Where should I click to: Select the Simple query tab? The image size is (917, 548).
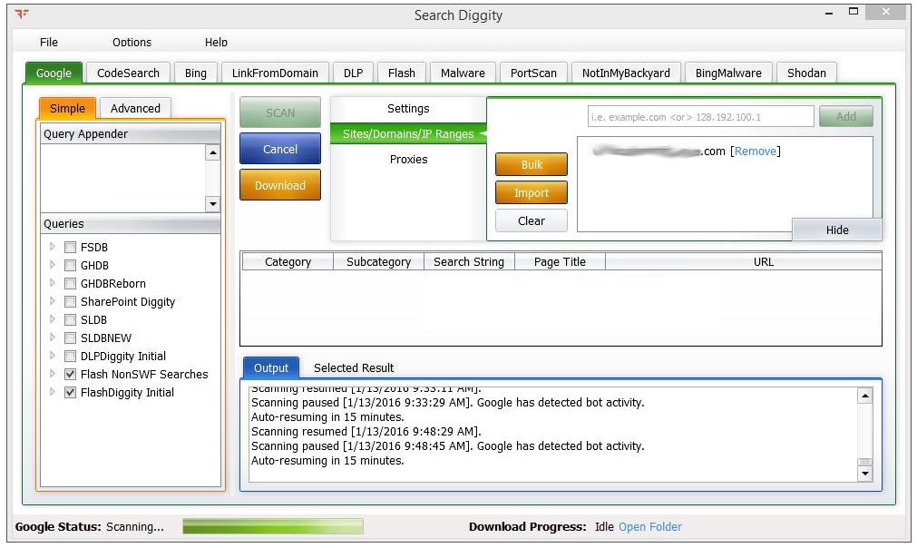pyautogui.click(x=67, y=108)
